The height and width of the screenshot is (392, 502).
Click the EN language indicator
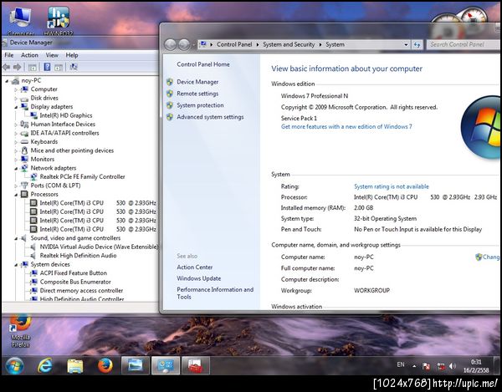[x=401, y=364]
